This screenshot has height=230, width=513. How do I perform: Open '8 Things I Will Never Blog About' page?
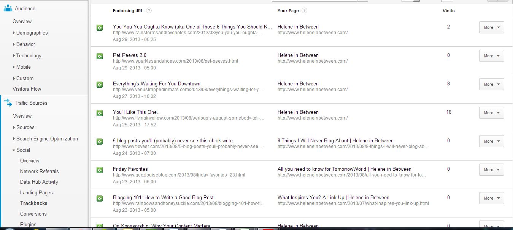[x=335, y=141]
